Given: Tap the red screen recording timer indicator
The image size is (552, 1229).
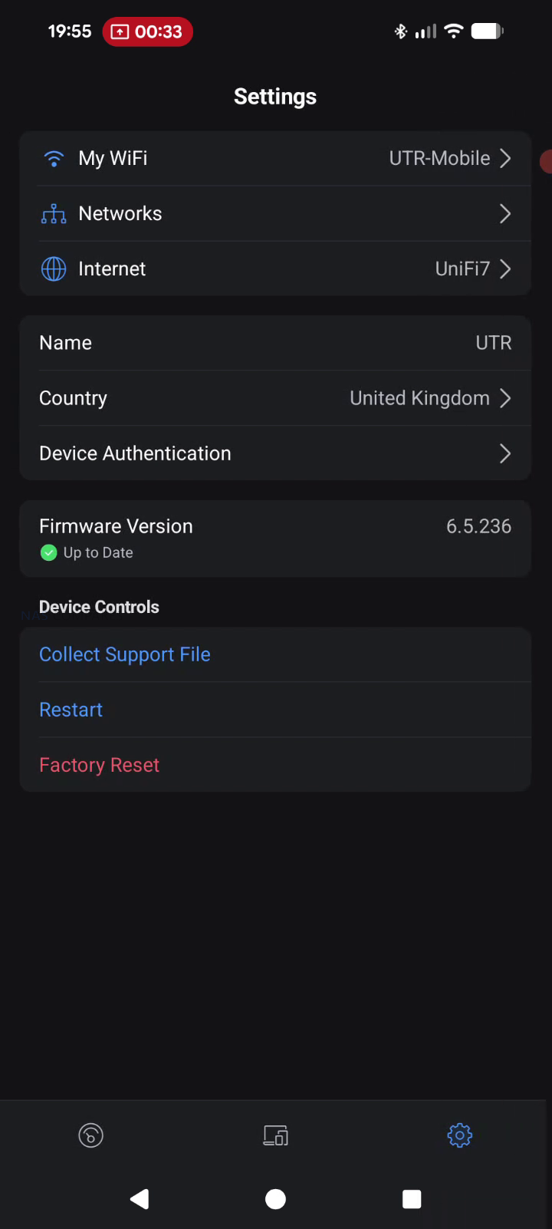Looking at the screenshot, I should point(147,31).
